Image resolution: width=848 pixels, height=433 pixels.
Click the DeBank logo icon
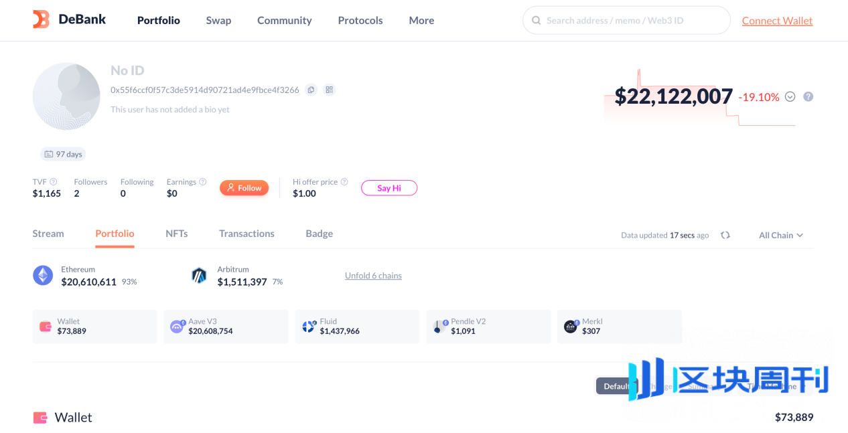[x=42, y=19]
